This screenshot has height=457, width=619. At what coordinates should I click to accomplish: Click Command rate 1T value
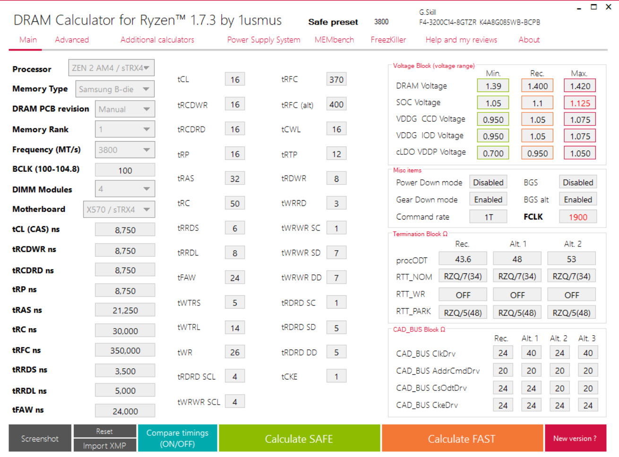click(x=488, y=217)
